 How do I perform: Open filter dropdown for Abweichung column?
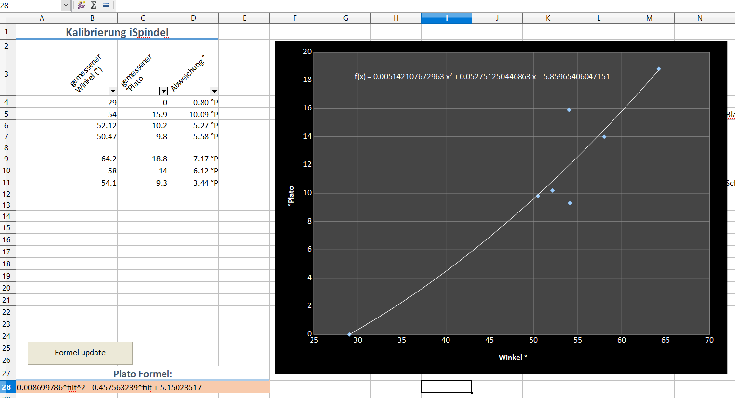pyautogui.click(x=214, y=91)
